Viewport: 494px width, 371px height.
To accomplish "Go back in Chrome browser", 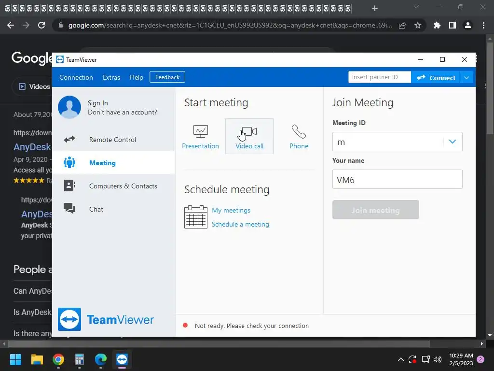I will coord(11,25).
